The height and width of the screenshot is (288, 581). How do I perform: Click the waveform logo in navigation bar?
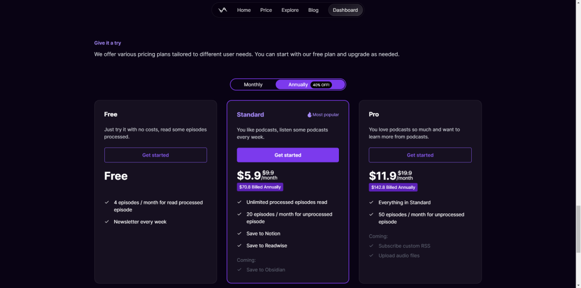tap(222, 10)
